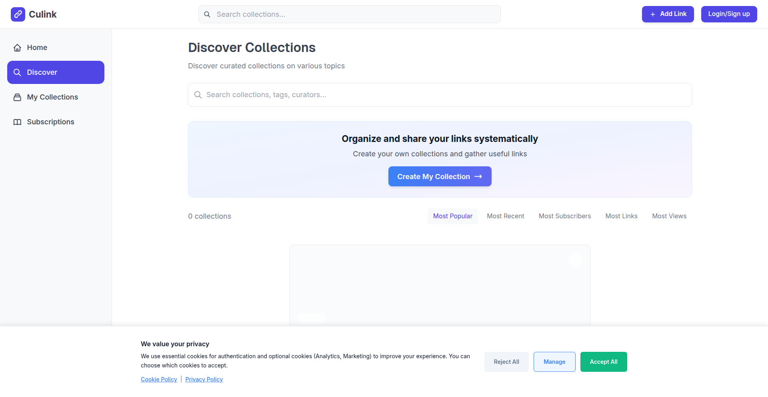
Task: Click the Home house icon in sidebar
Action: [17, 48]
